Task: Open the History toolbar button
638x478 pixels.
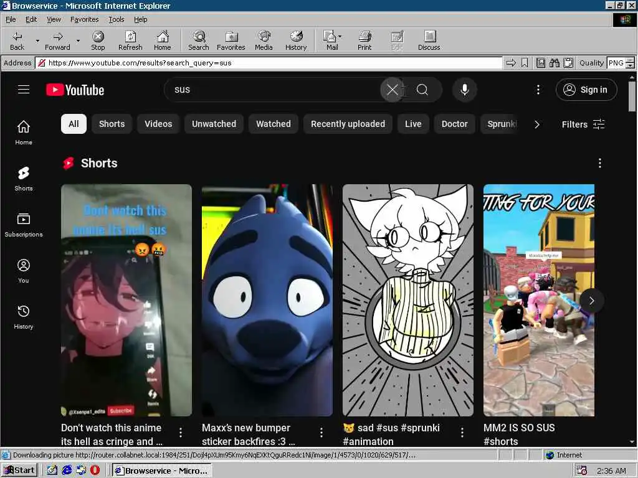Action: 296,40
